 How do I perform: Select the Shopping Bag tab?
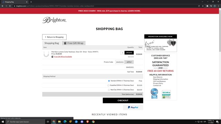51,43
